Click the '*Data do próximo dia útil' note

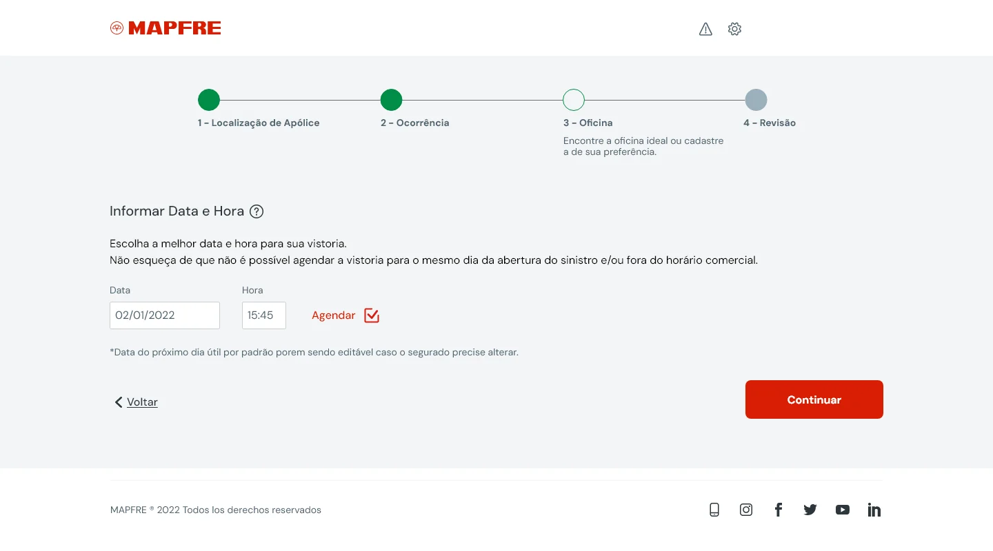[314, 352]
